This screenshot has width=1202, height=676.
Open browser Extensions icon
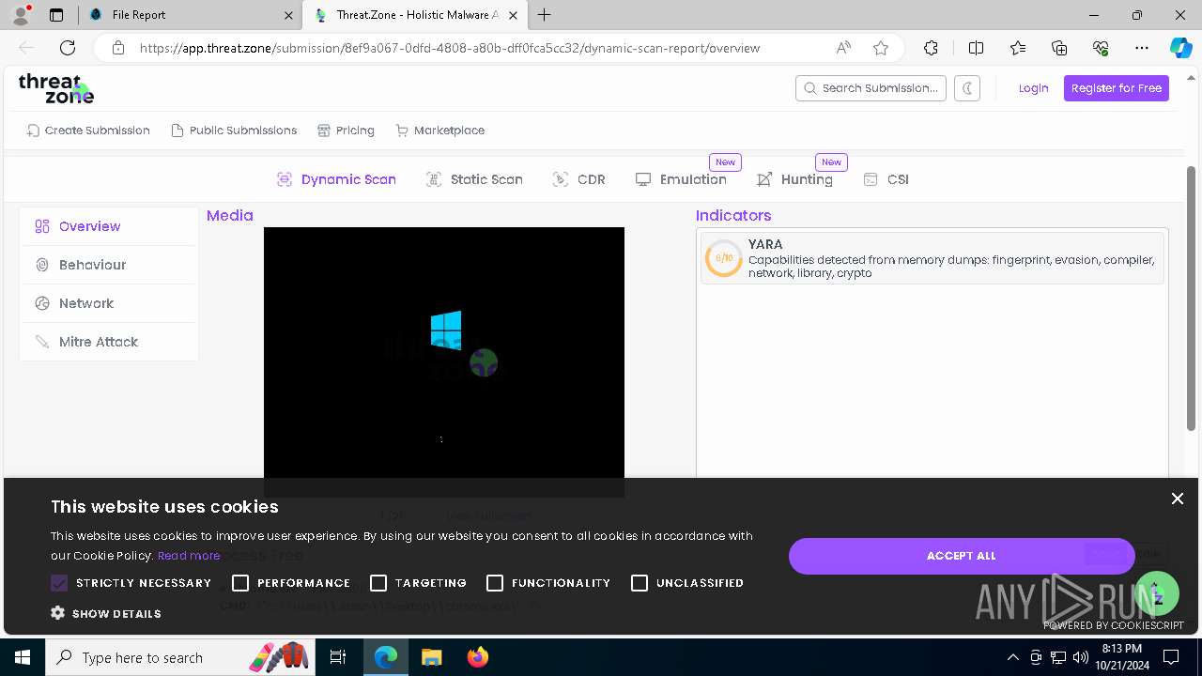(931, 48)
